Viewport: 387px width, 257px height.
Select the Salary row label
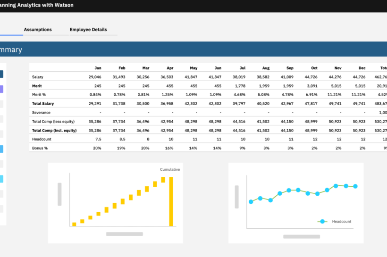click(37, 77)
